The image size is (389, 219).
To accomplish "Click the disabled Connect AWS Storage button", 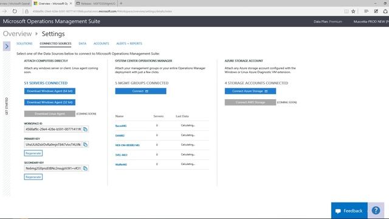I will tap(250, 102).
